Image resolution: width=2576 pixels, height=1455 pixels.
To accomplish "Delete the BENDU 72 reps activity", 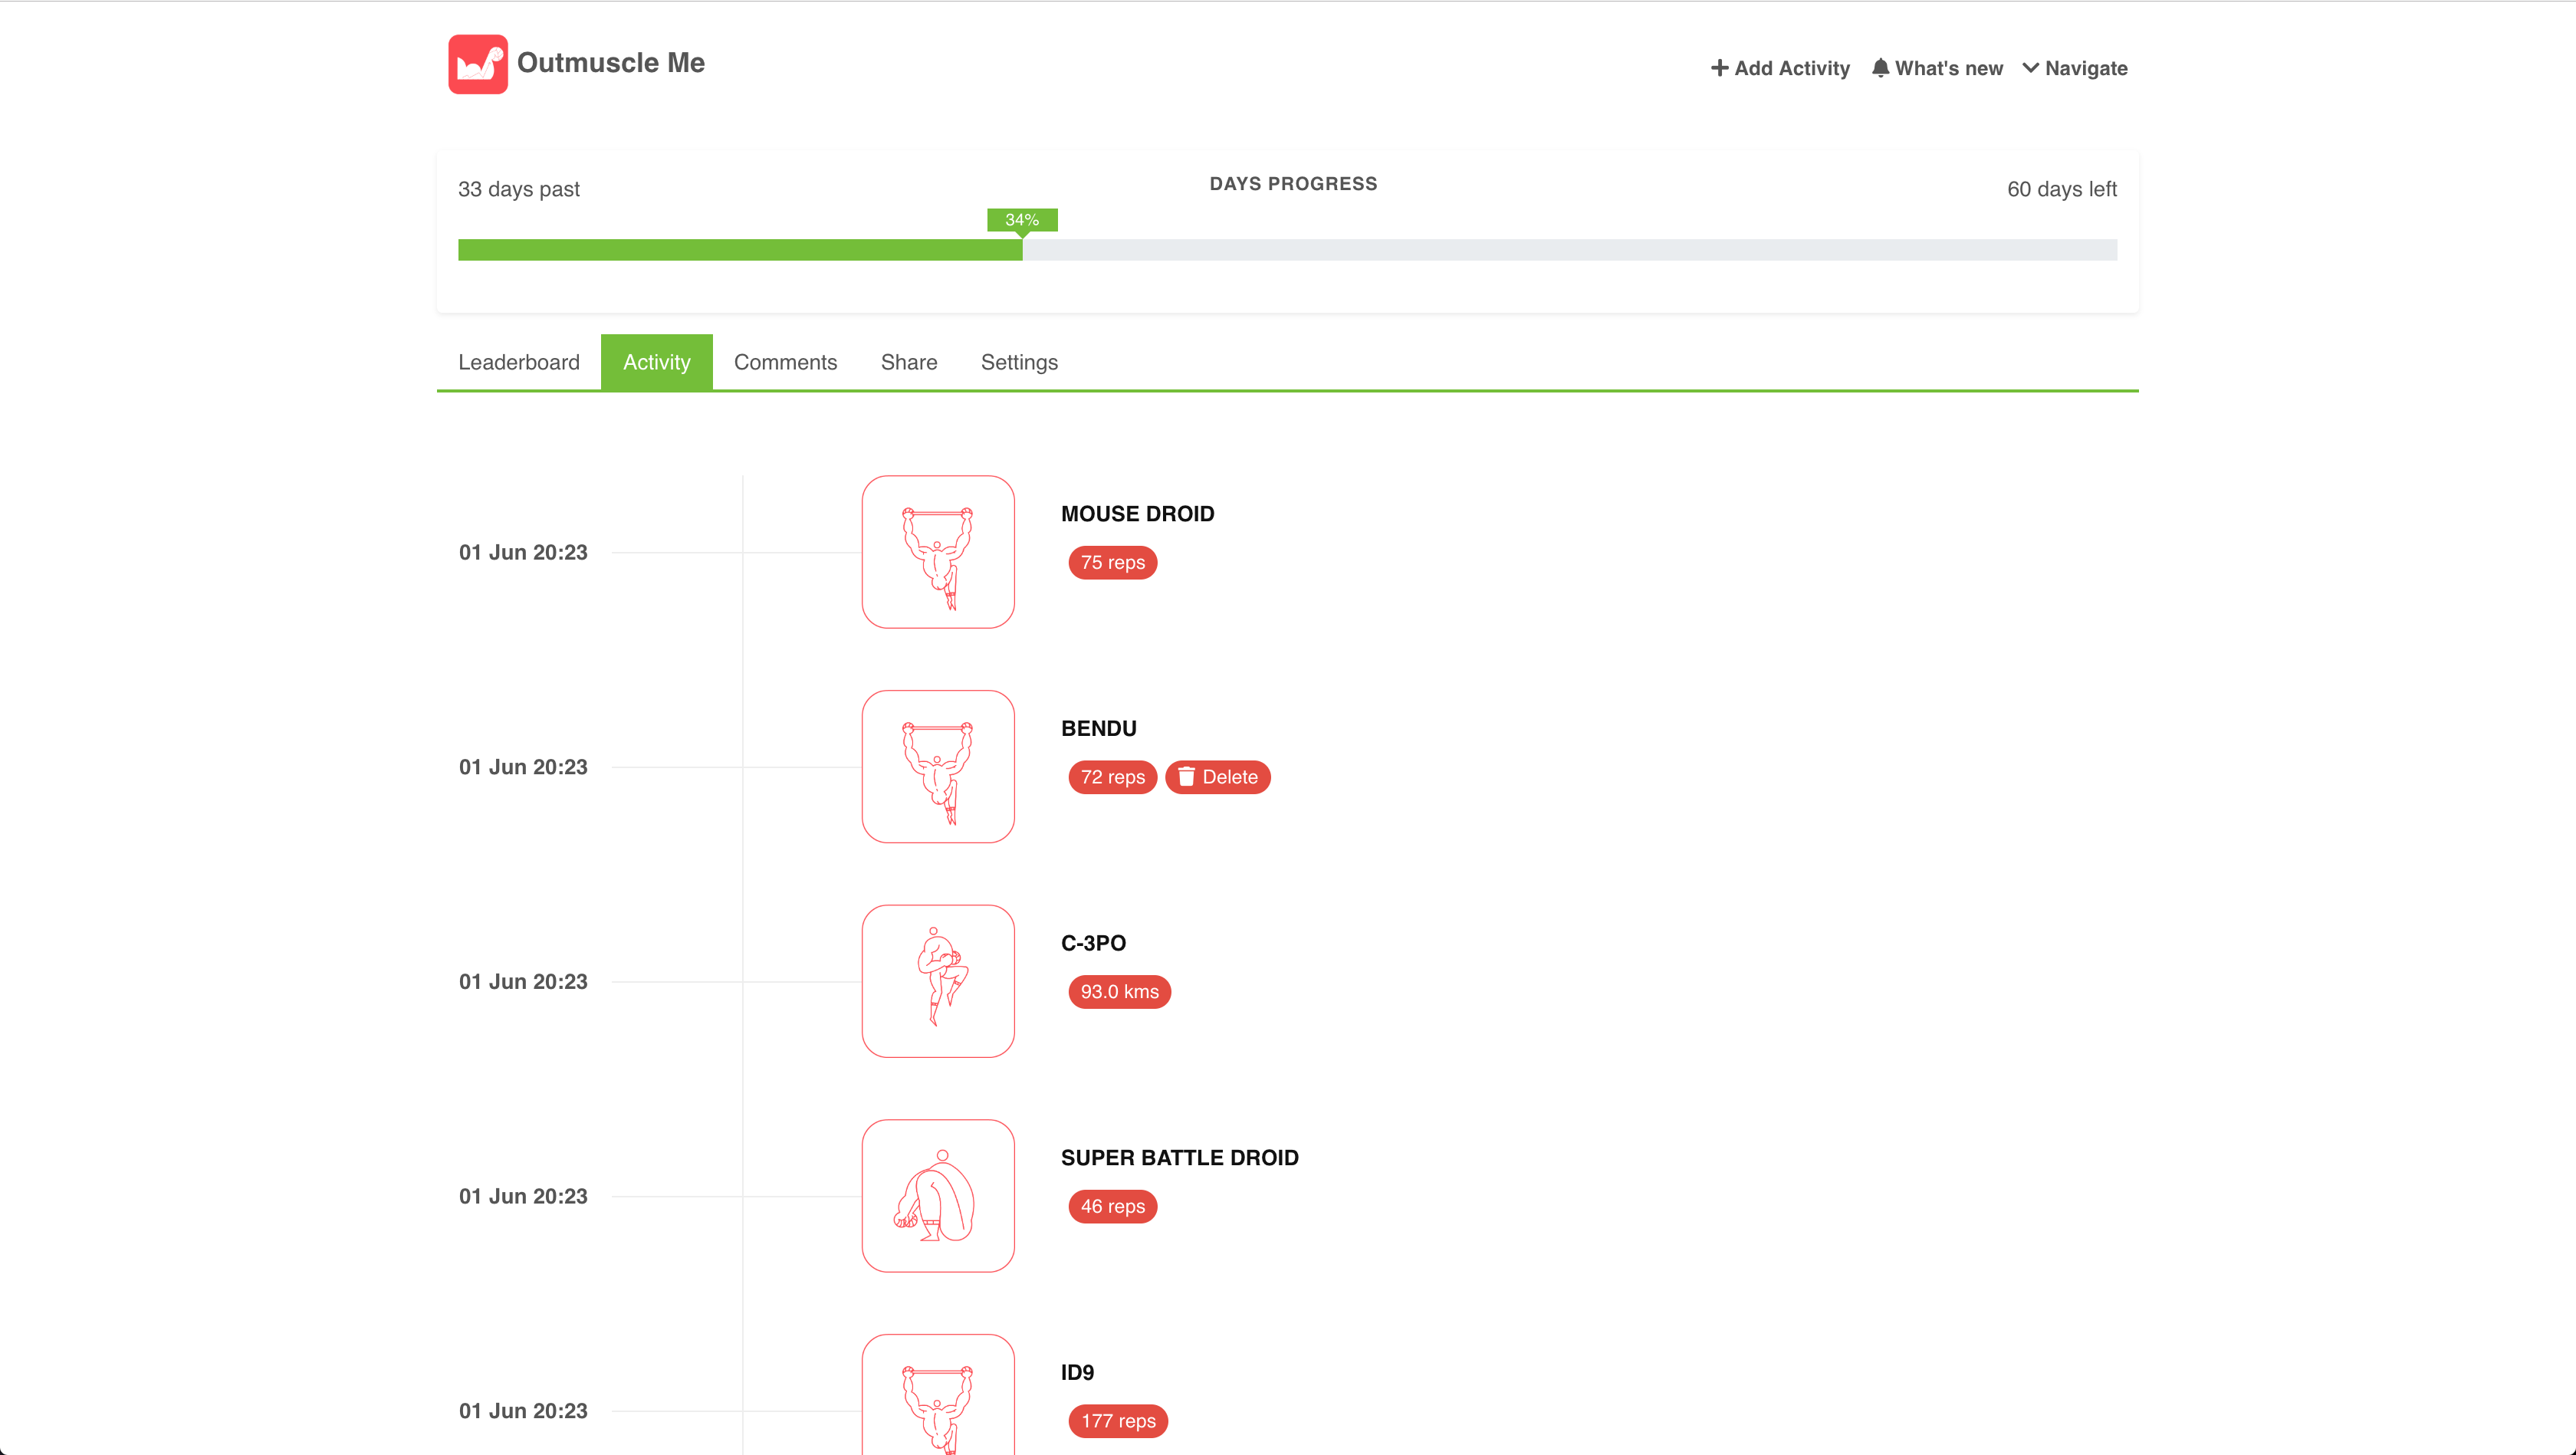I will [x=1217, y=777].
